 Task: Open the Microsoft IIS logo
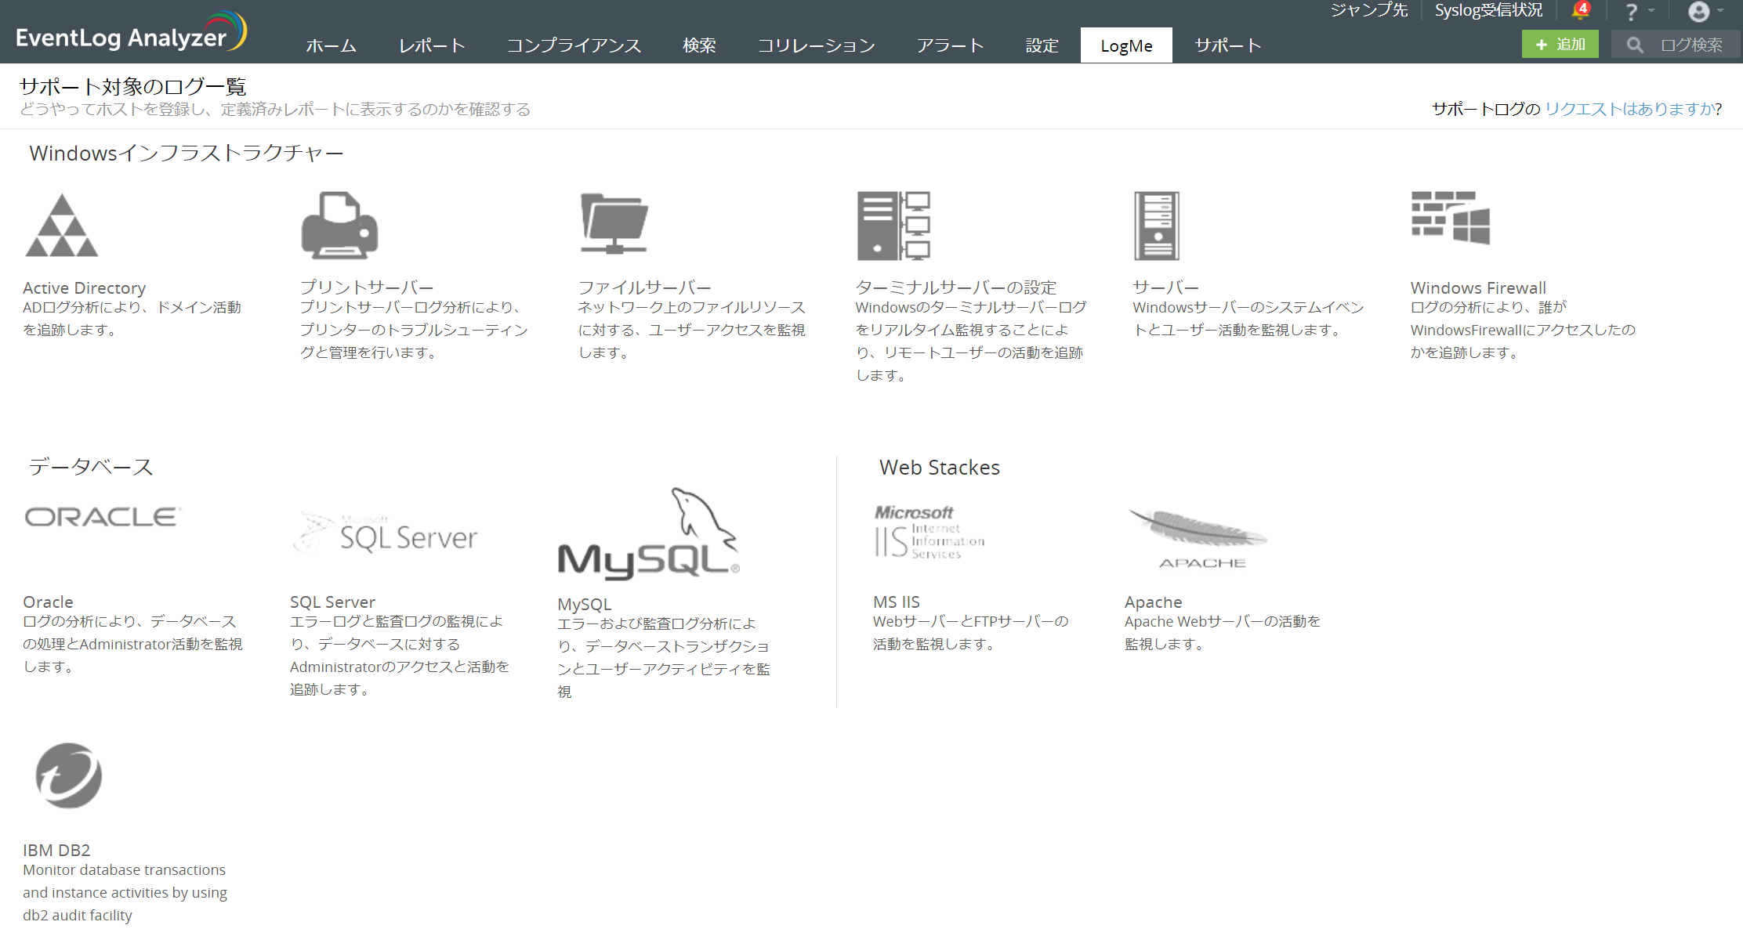tap(929, 533)
